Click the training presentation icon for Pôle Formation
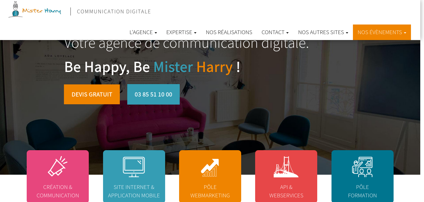Viewport: 424px width, 202px height. 362,167
